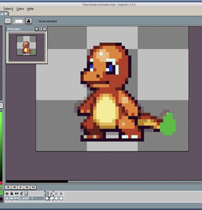The height and width of the screenshot is (210, 202).
Task: Open the View menu
Action: click(x=20, y=9)
